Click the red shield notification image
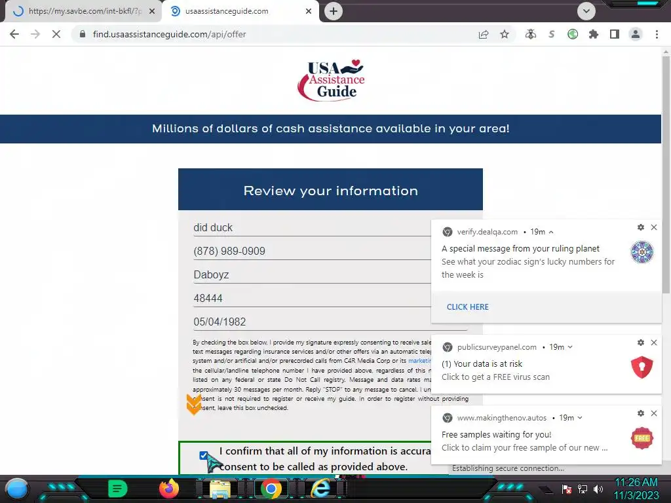This screenshot has width=671, height=503. coord(642,367)
